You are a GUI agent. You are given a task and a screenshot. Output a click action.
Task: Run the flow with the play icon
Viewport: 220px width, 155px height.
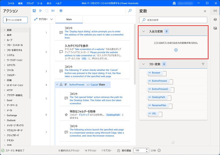(x=41, y=11)
